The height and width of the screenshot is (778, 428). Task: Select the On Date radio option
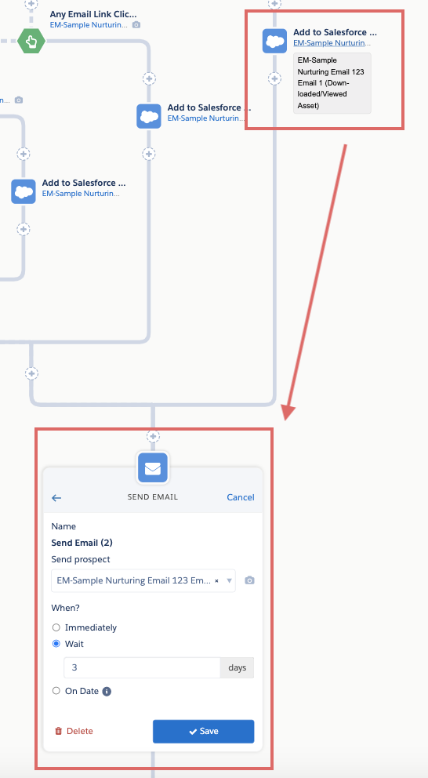coord(56,691)
